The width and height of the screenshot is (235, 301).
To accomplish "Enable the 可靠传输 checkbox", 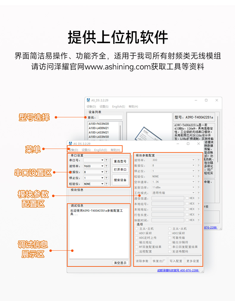I will tap(170, 238).
